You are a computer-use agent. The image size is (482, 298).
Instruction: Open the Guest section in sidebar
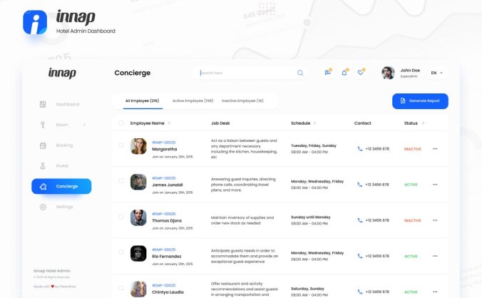[x=61, y=165]
